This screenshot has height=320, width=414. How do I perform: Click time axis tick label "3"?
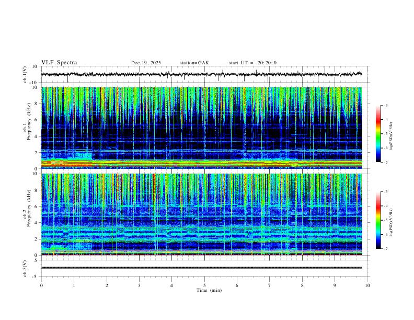[x=139, y=285]
